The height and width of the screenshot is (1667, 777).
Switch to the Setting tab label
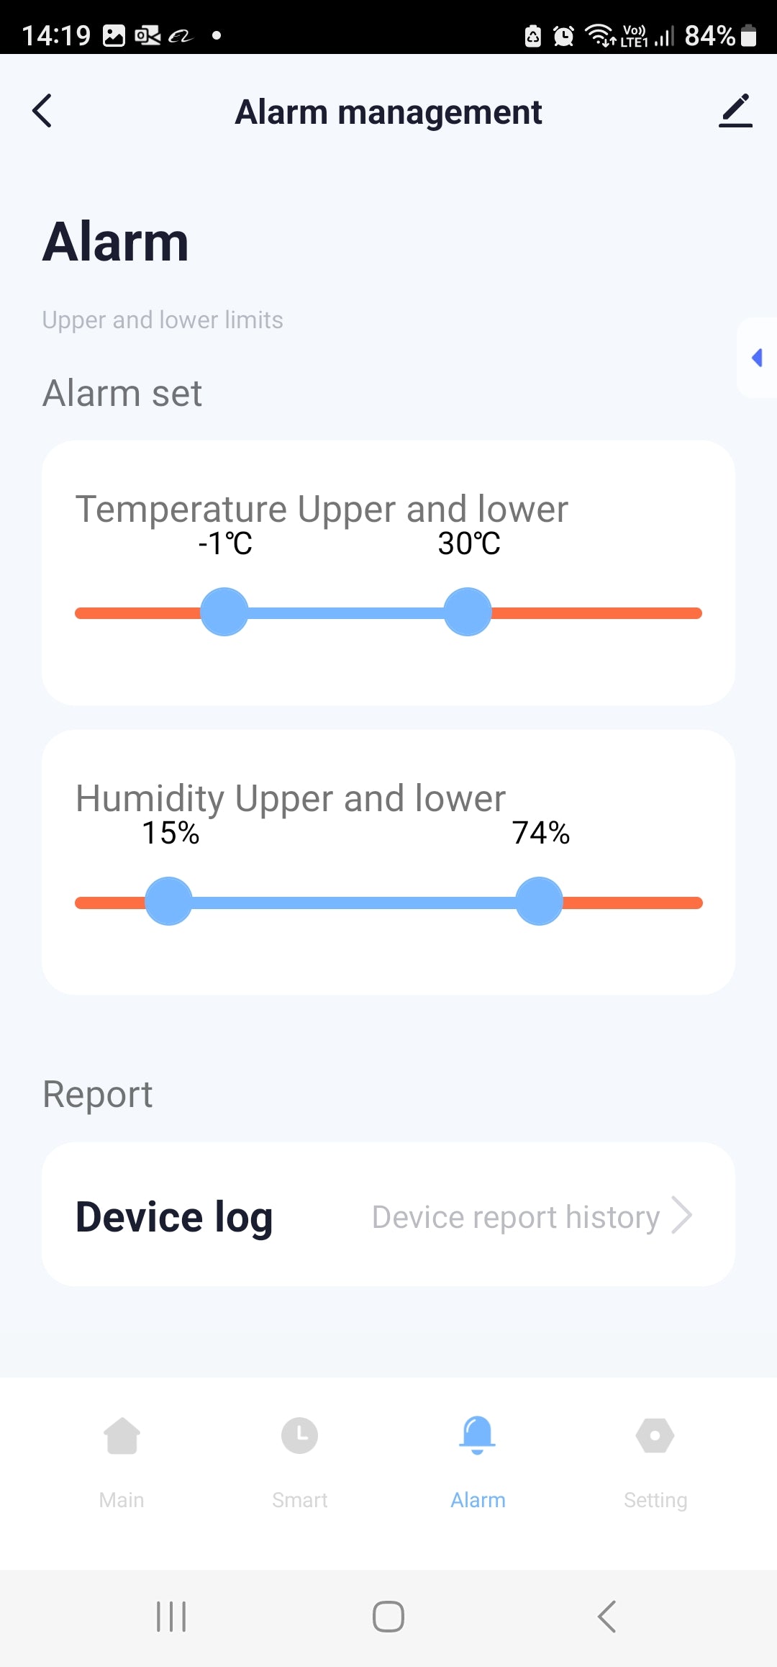point(655,1500)
